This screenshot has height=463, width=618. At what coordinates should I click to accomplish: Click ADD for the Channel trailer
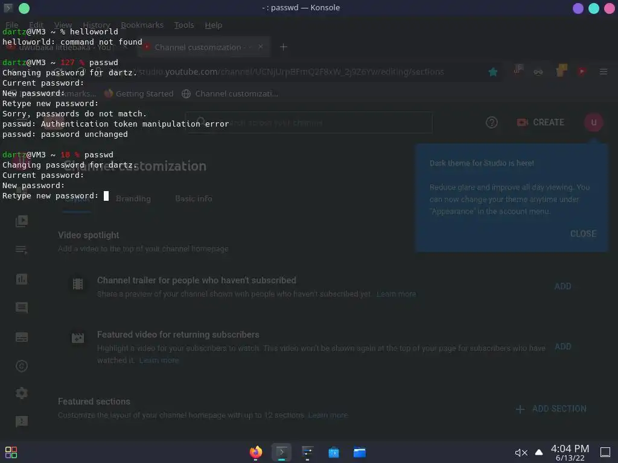562,286
